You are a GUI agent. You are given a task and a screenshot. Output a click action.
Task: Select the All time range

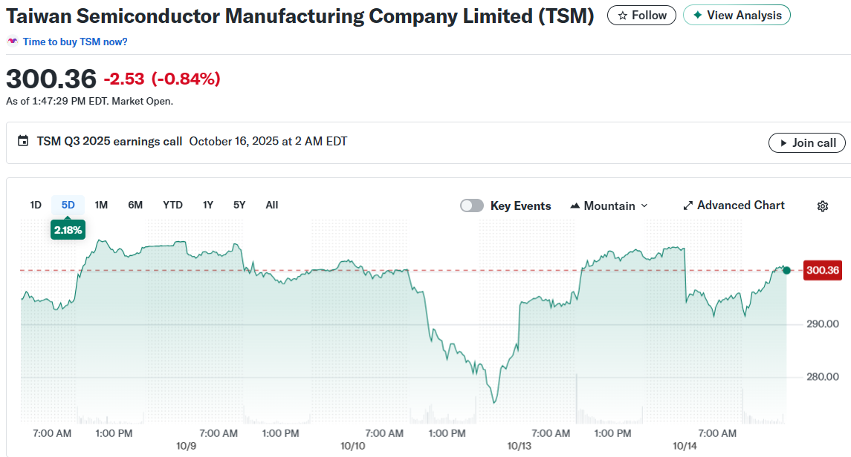(x=271, y=205)
